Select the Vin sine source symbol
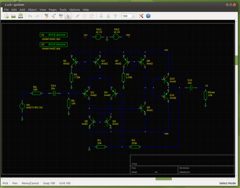 pyautogui.click(x=22, y=106)
